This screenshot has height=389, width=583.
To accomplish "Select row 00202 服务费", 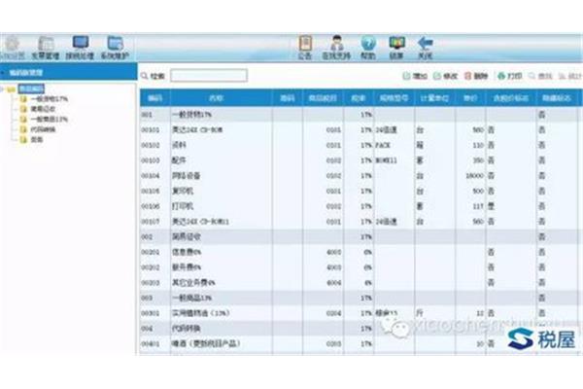I will pyautogui.click(x=360, y=267).
